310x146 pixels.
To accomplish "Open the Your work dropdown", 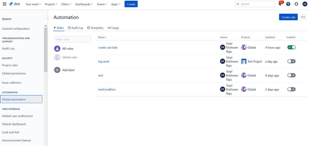I will click(33, 4).
